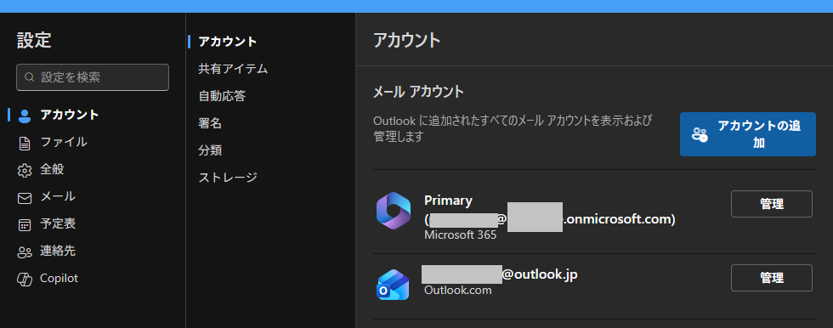833x328 pixels.
Task: Click the アカウント person icon in sidebar
Action: (x=25, y=116)
